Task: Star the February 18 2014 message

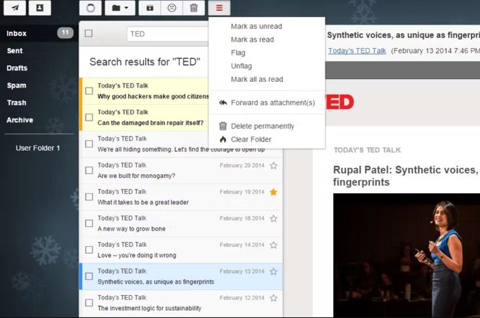Action: pos(273,218)
